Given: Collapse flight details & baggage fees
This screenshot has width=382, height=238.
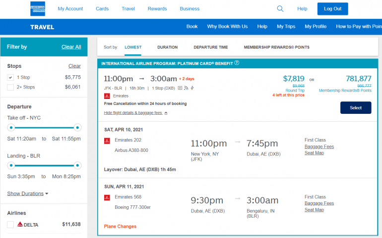Looking at the screenshot, I should (135, 113).
